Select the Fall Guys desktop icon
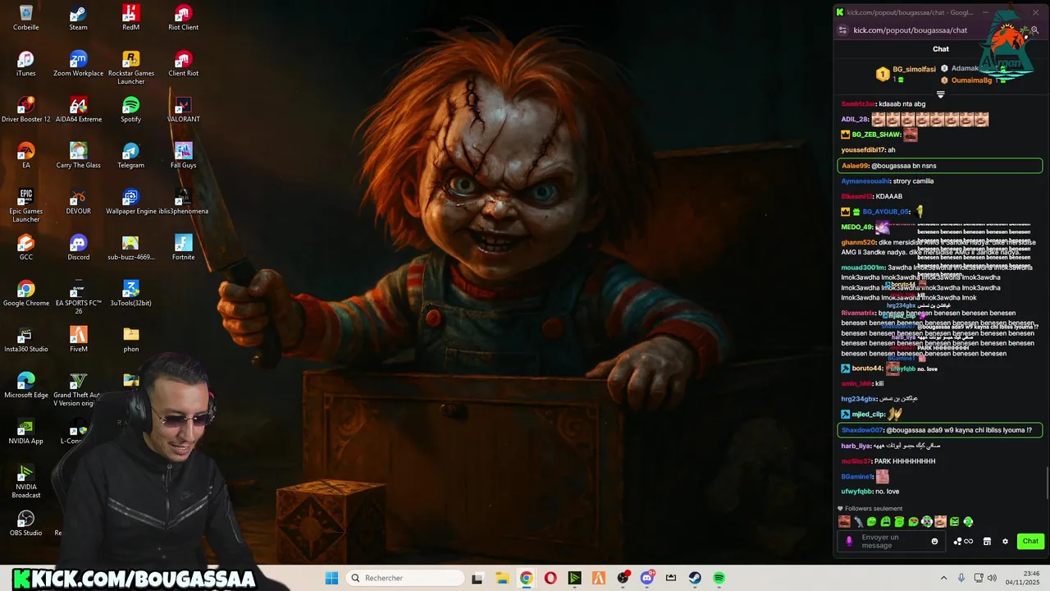Viewport: 1050px width, 591px height. pyautogui.click(x=183, y=155)
